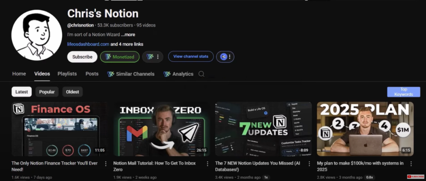Select the Oldest sort filter chip
Viewport: 426px width, 181px height.
pyautogui.click(x=73, y=92)
